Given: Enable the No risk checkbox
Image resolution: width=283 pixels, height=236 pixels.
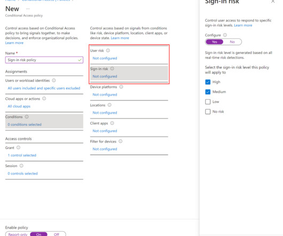Looking at the screenshot, I should click(x=208, y=112).
